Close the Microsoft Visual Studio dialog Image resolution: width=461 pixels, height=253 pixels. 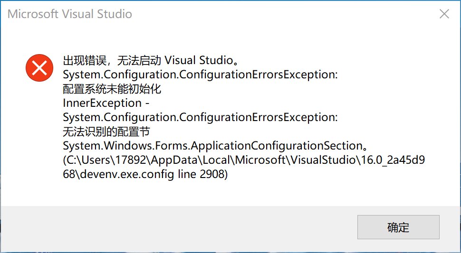444,14
